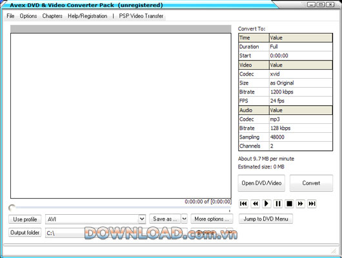Click the video preview area
This screenshot has width=342, height=258.
(121, 116)
